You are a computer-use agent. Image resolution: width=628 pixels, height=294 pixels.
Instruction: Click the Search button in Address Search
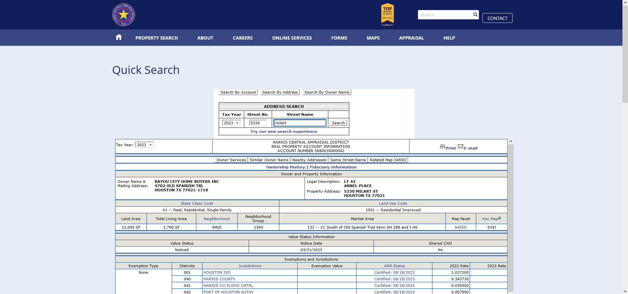click(x=338, y=123)
